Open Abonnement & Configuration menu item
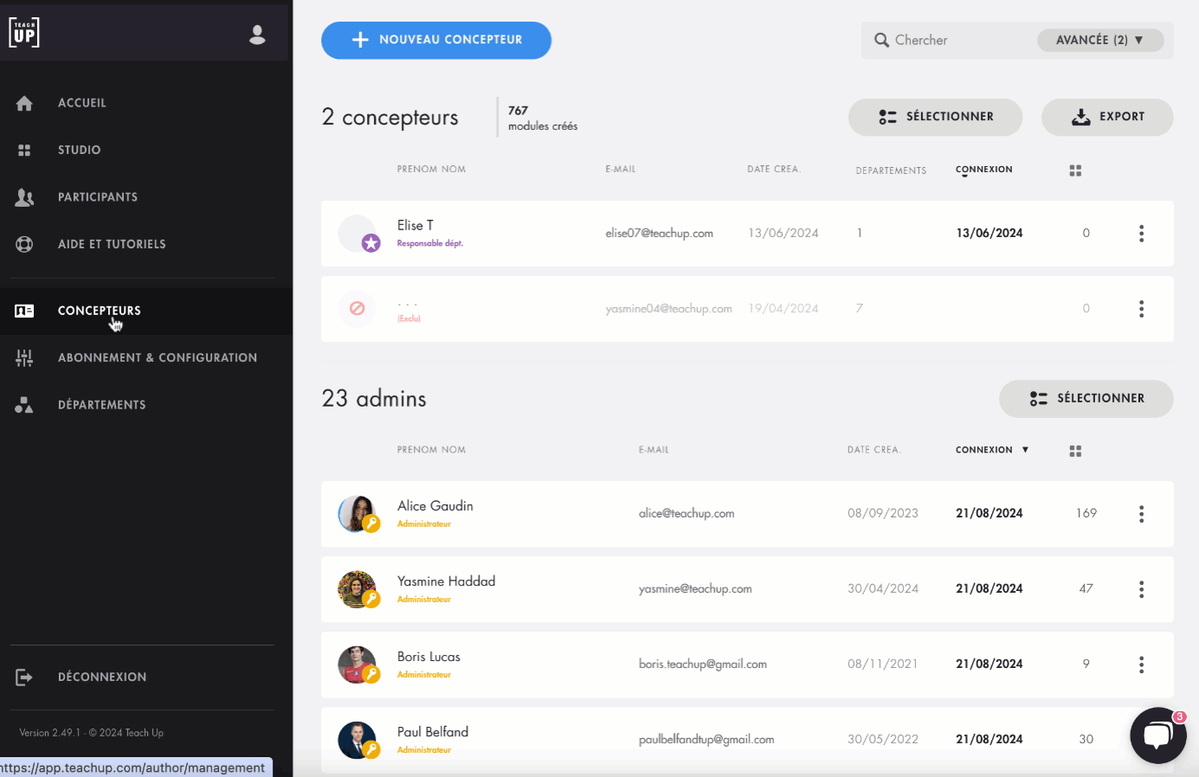Viewport: 1199px width, 777px height. coord(157,357)
